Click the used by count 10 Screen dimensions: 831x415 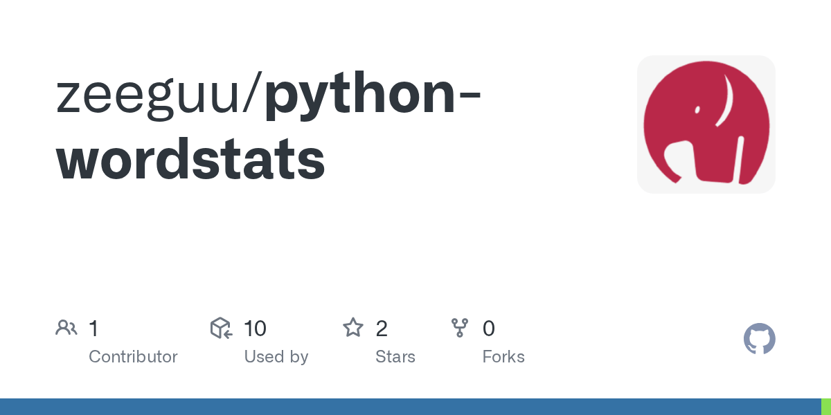[255, 329]
